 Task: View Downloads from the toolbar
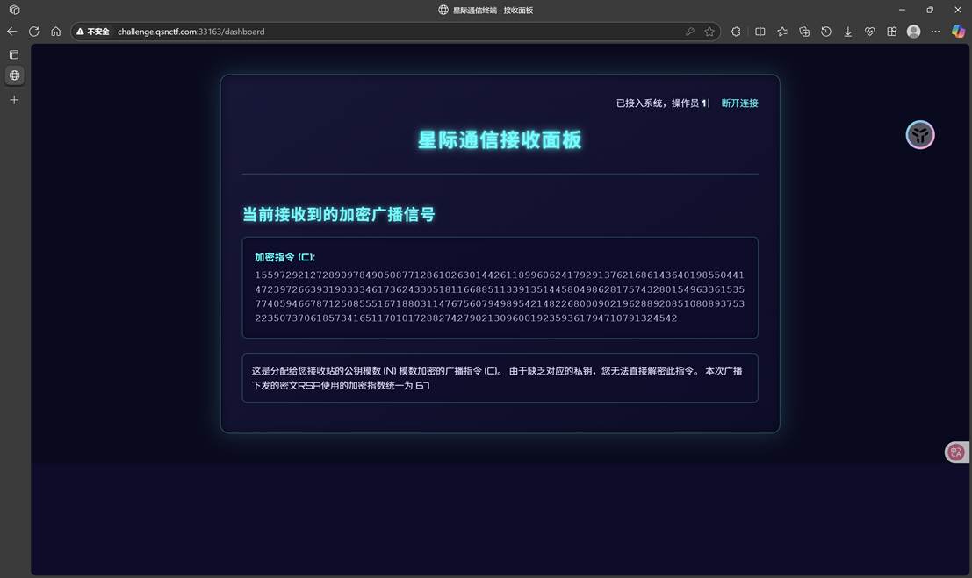click(848, 32)
